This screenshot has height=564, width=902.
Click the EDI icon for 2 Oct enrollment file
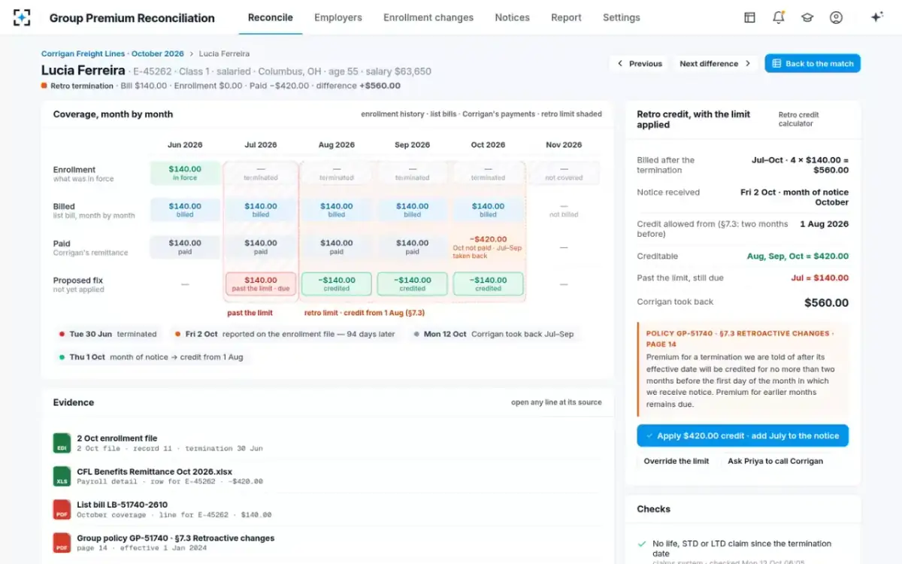click(x=62, y=443)
